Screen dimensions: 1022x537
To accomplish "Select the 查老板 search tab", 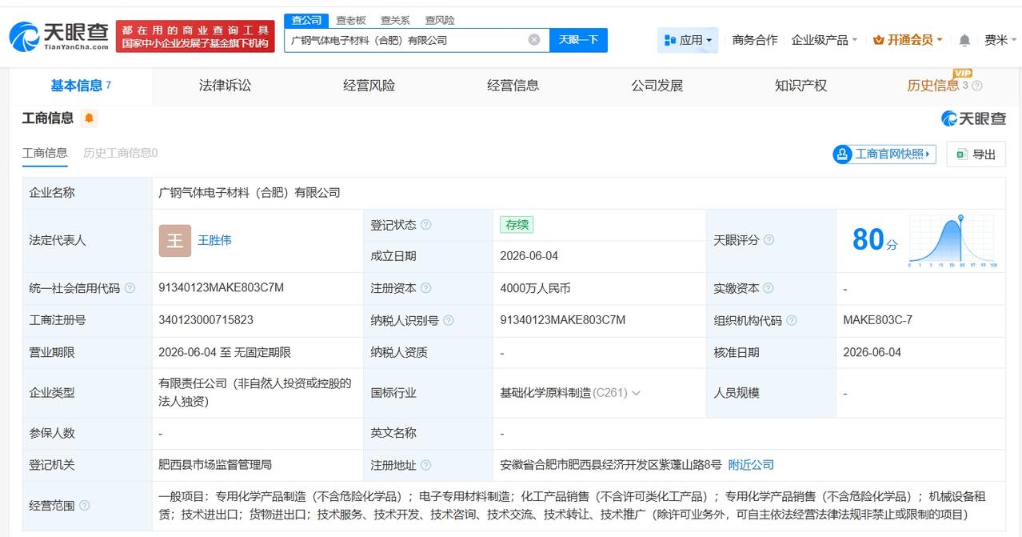I will click(x=350, y=20).
